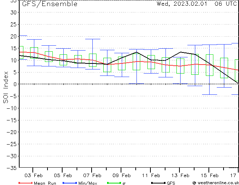Image resolution: width=239 pixels, height=185 pixels.
Task: Click the y-axis label −25
Action: [12, 144]
